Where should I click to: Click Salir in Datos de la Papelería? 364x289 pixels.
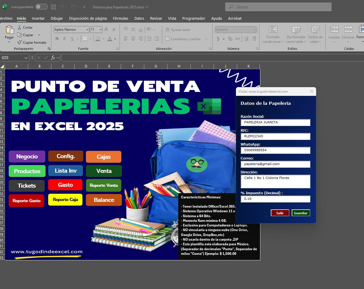coord(280,213)
